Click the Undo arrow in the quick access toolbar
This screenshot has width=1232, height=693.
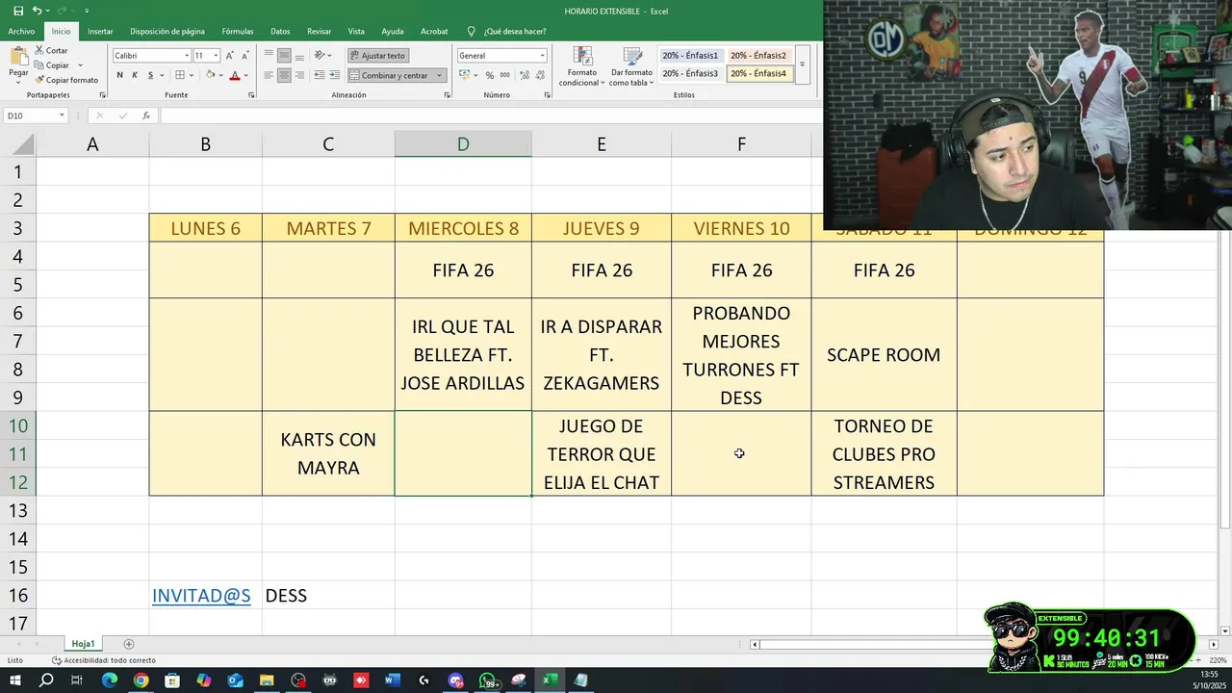click(37, 11)
